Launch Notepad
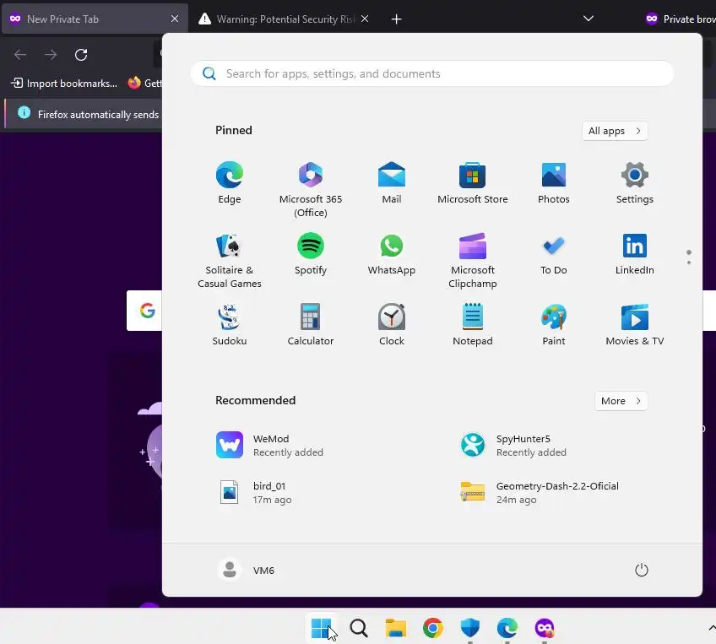Viewport: 716px width, 644px height. coord(473,324)
